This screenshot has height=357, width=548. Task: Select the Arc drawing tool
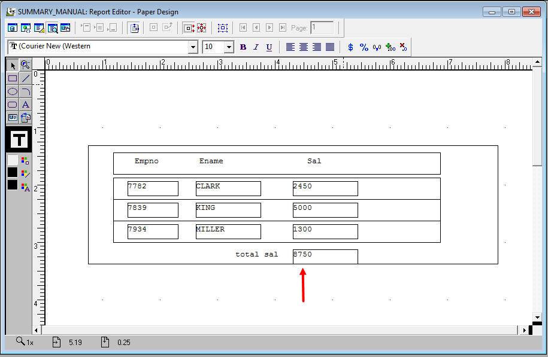click(25, 91)
